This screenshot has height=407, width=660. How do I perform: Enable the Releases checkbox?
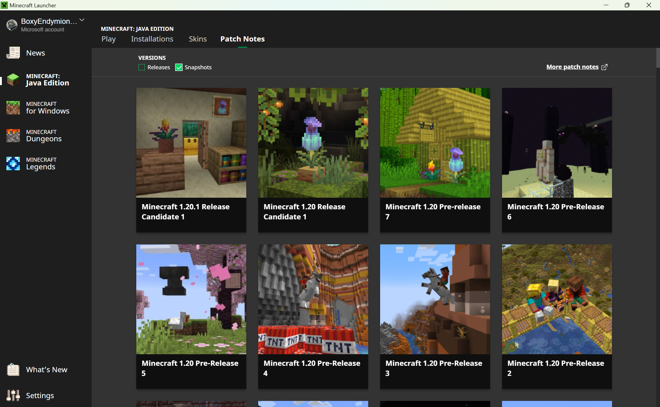(141, 67)
